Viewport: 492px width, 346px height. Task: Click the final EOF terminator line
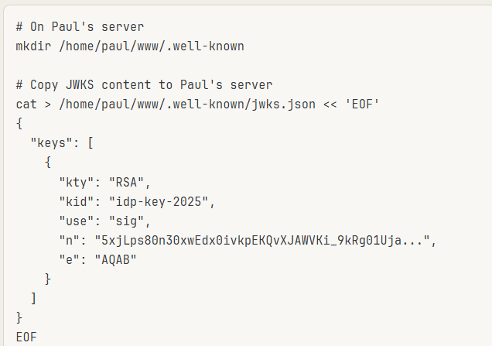tap(26, 337)
